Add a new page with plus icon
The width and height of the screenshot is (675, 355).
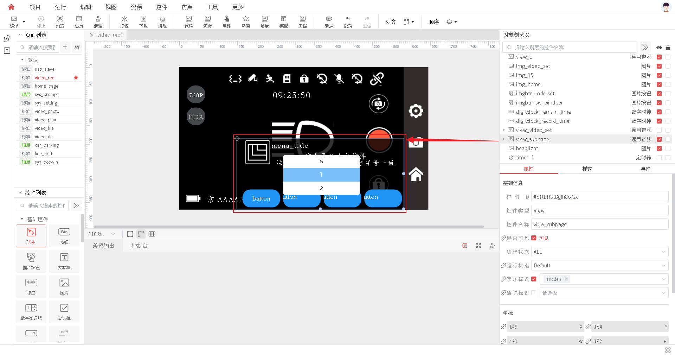[x=65, y=47]
